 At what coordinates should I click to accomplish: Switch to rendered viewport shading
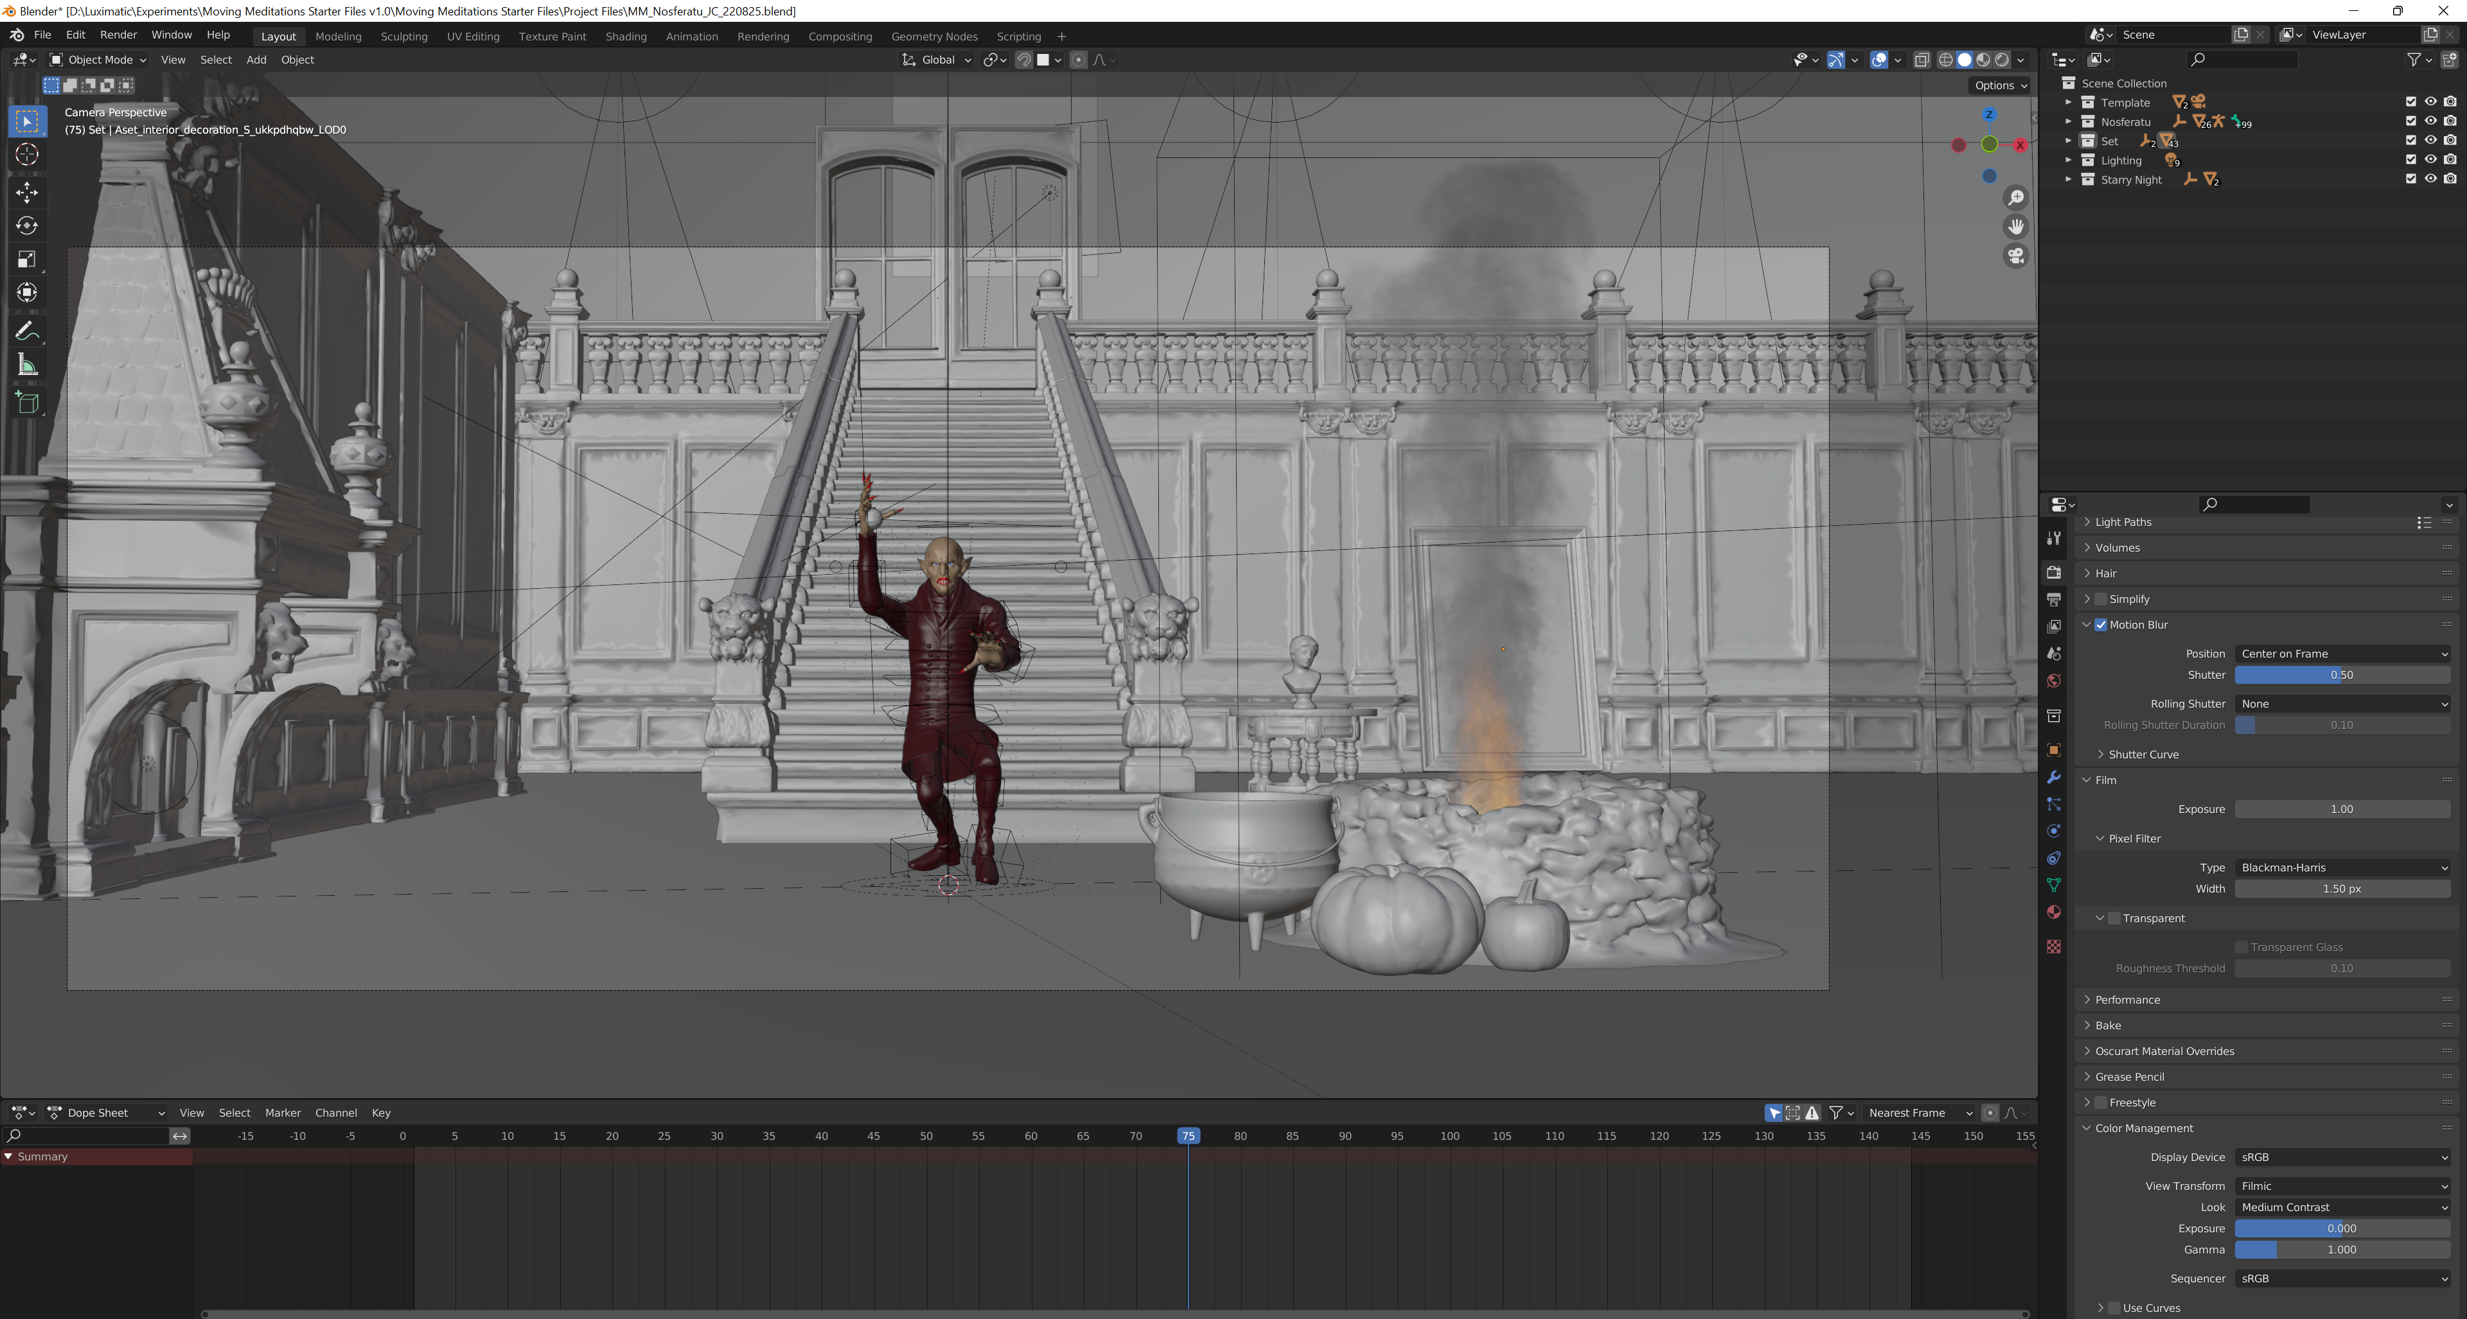[x=2002, y=59]
